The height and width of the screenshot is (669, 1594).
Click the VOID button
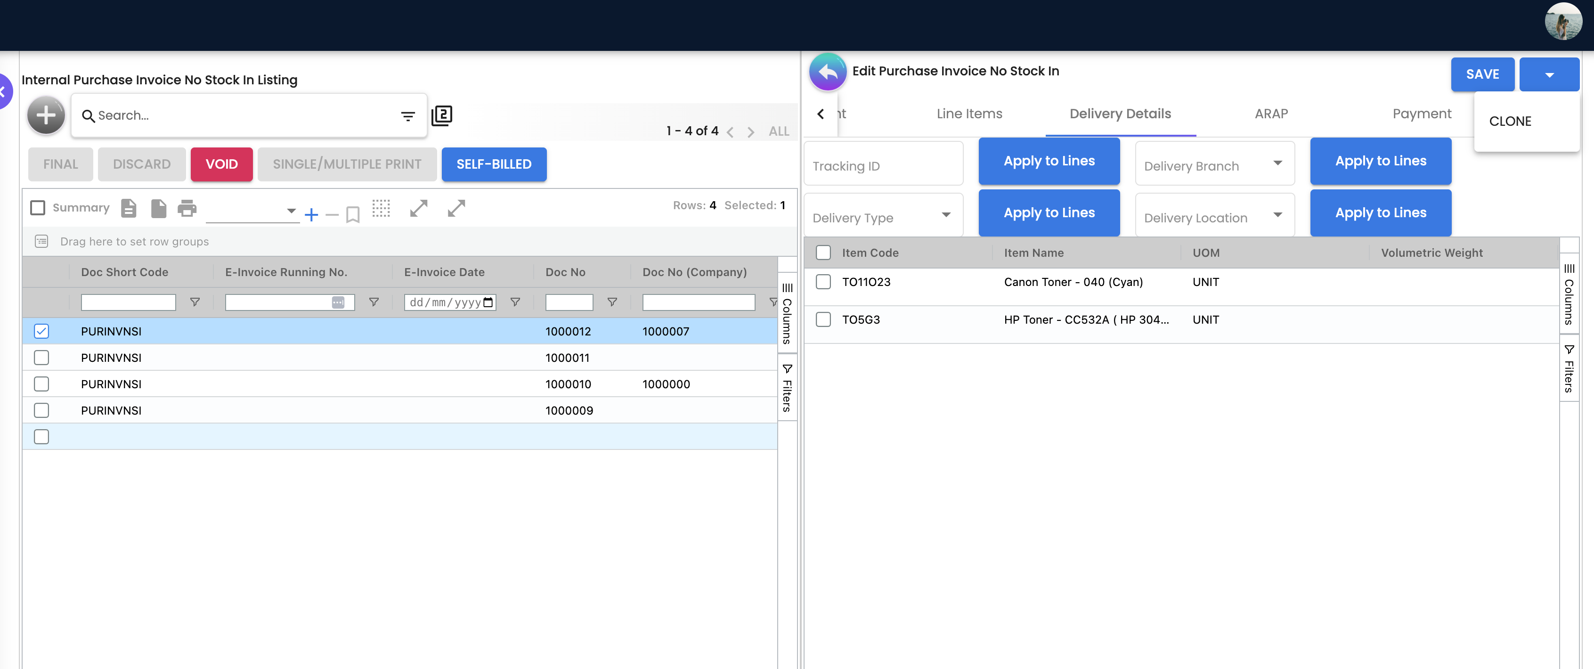(221, 164)
